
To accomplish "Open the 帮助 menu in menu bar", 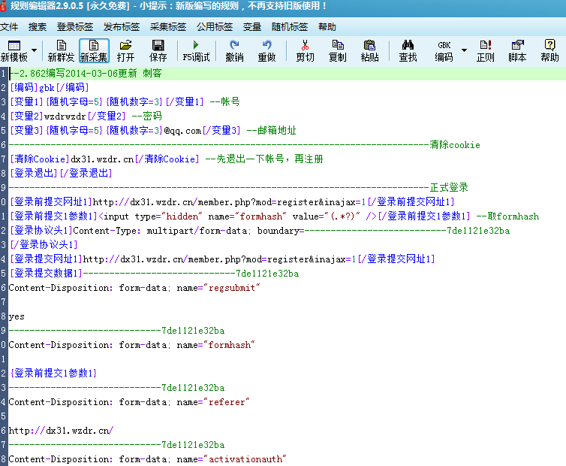I will click(x=327, y=27).
